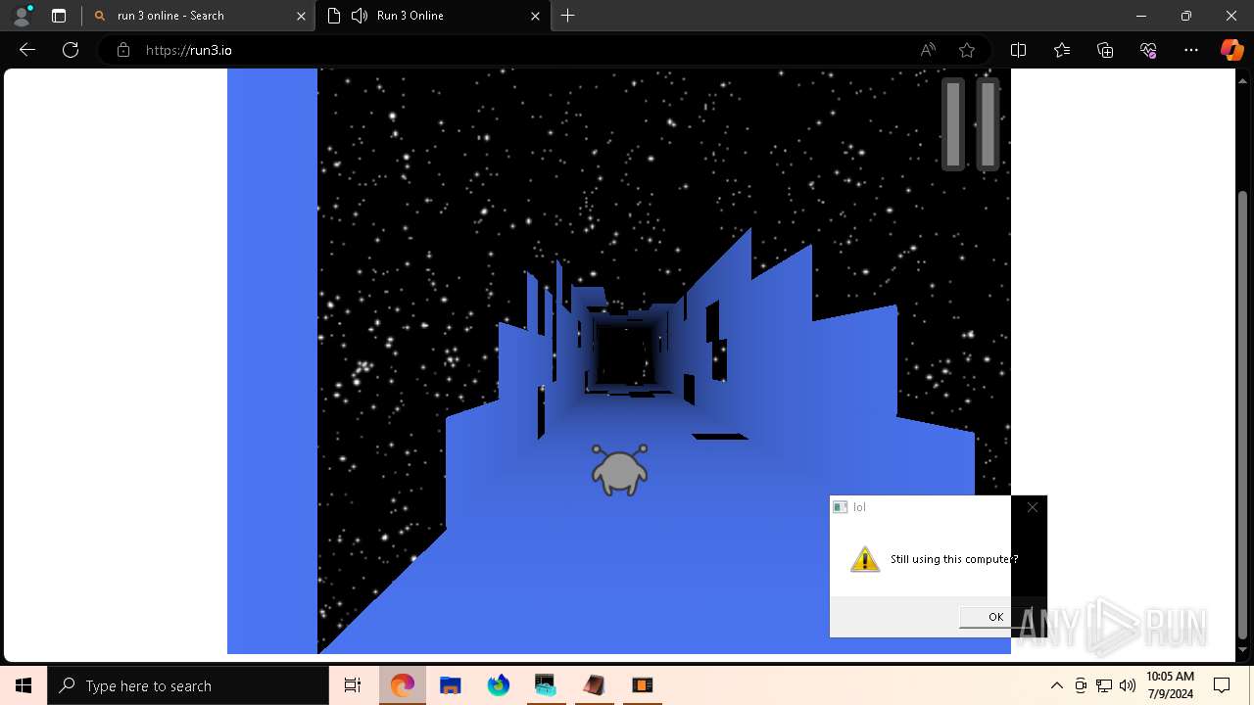1254x705 pixels.
Task: Open a new browser tab
Action: tap(568, 16)
